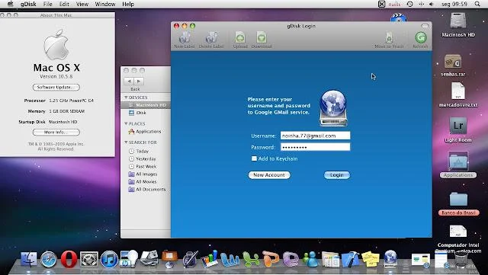The height and width of the screenshot is (275, 488).
Task: Open Microsoft Word from the Dock
Action: [x=230, y=260]
